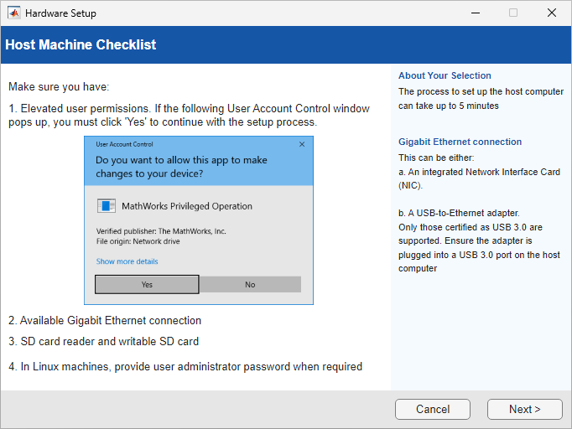
Task: Click the X in the User Account Control image
Action: tap(302, 144)
